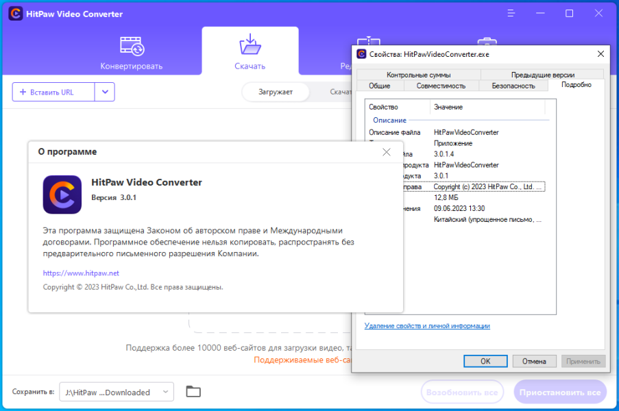This screenshot has height=411, width=619.
Task: Click Вставить URL button
Action: 53,92
